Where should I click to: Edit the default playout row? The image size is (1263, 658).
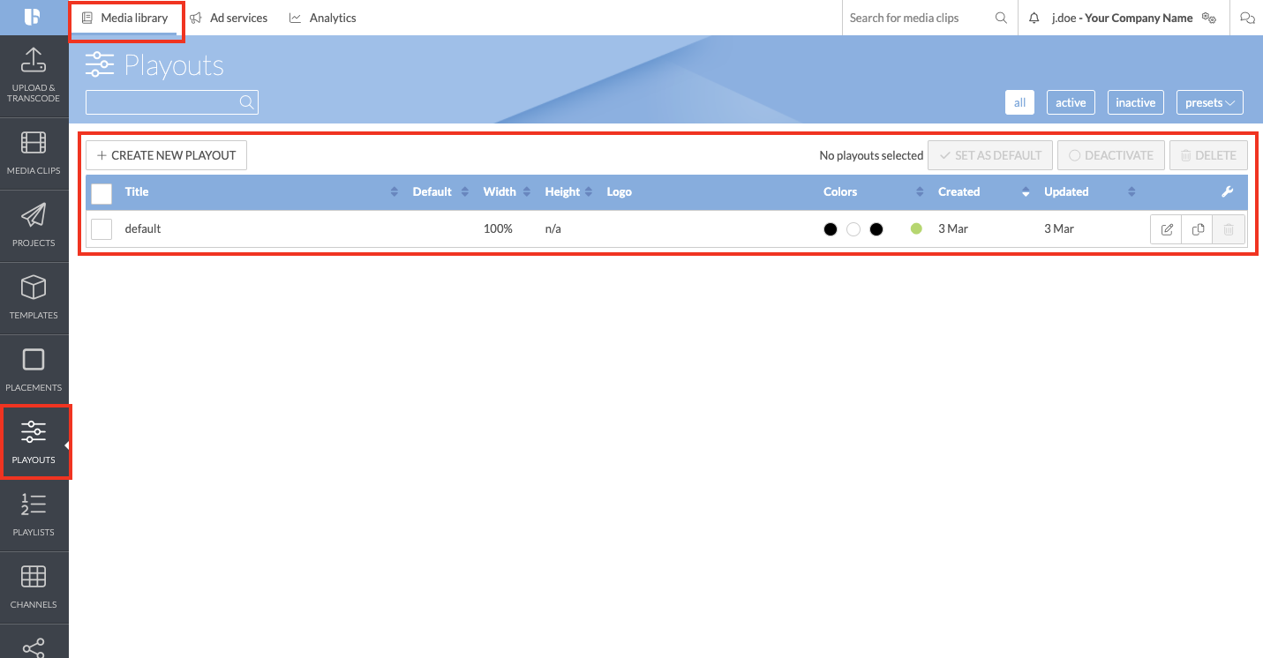pyautogui.click(x=1167, y=229)
